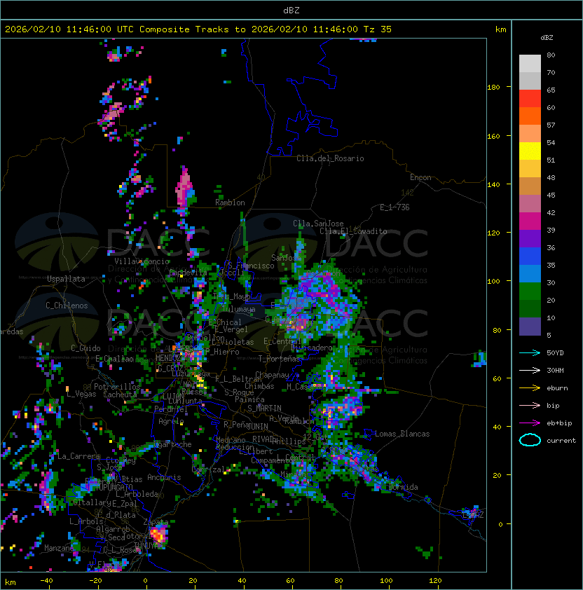Select the magenta dBZ legend swatch
583x590 pixels.
[x=530, y=221]
